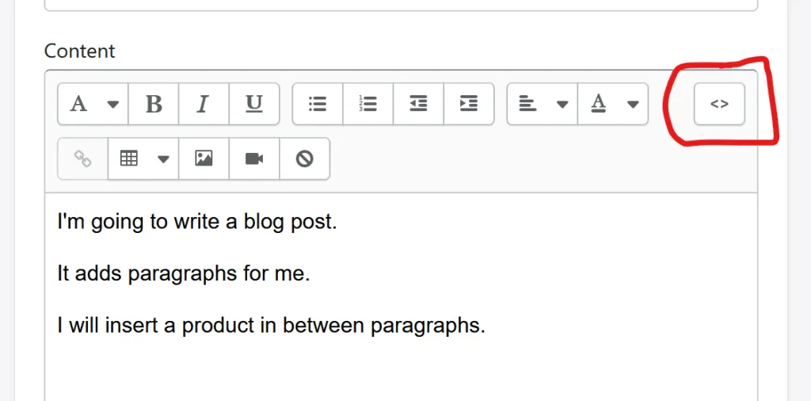Insert a bulleted list
Viewport: 811px width, 401px height.
click(x=318, y=104)
